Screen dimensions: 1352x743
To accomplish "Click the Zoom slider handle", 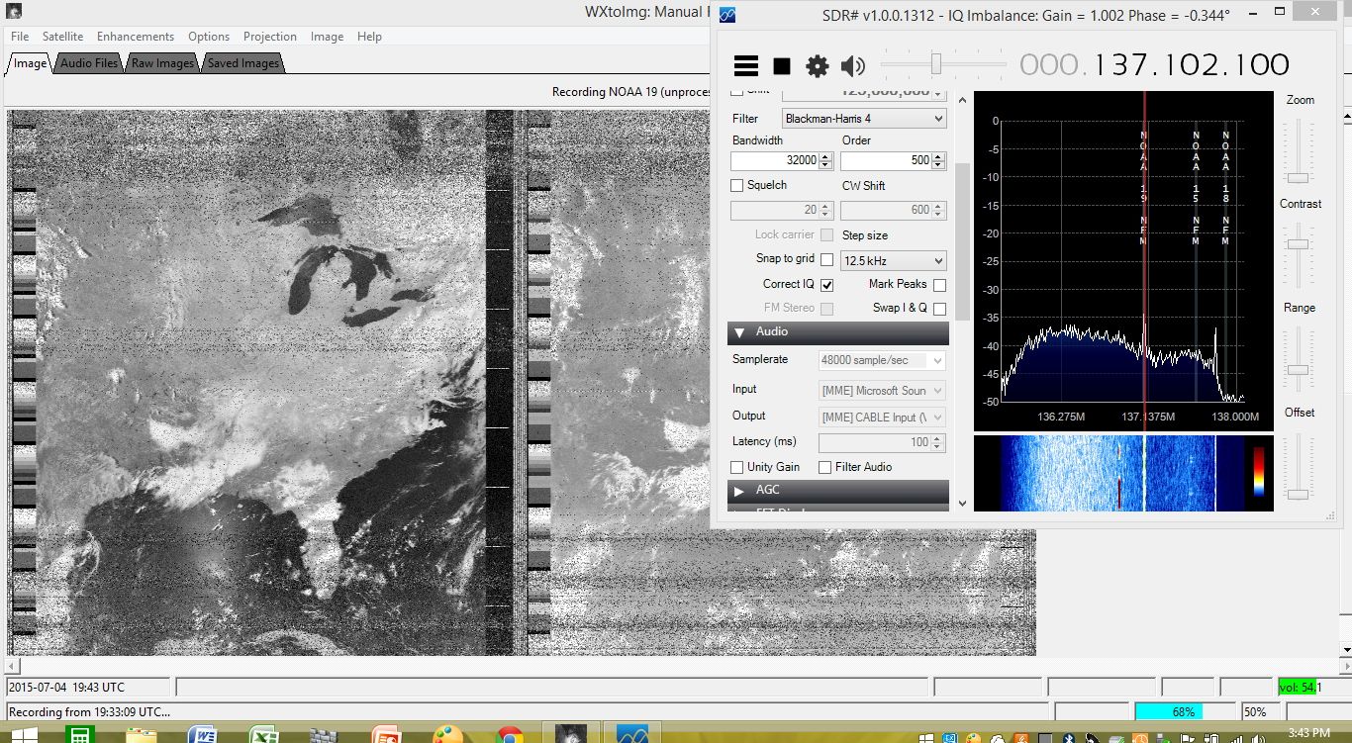I will pos(1298,178).
